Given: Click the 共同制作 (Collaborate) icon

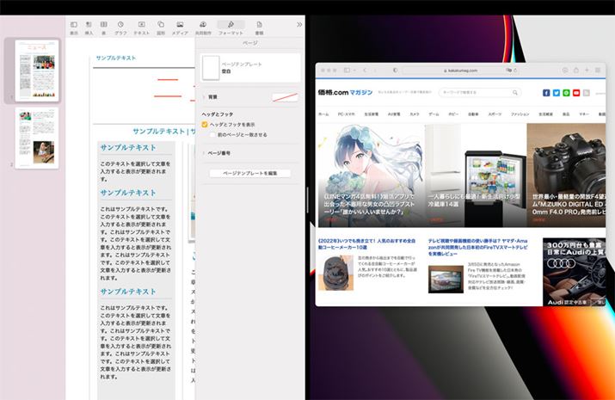Looking at the screenshot, I should coord(203,27).
